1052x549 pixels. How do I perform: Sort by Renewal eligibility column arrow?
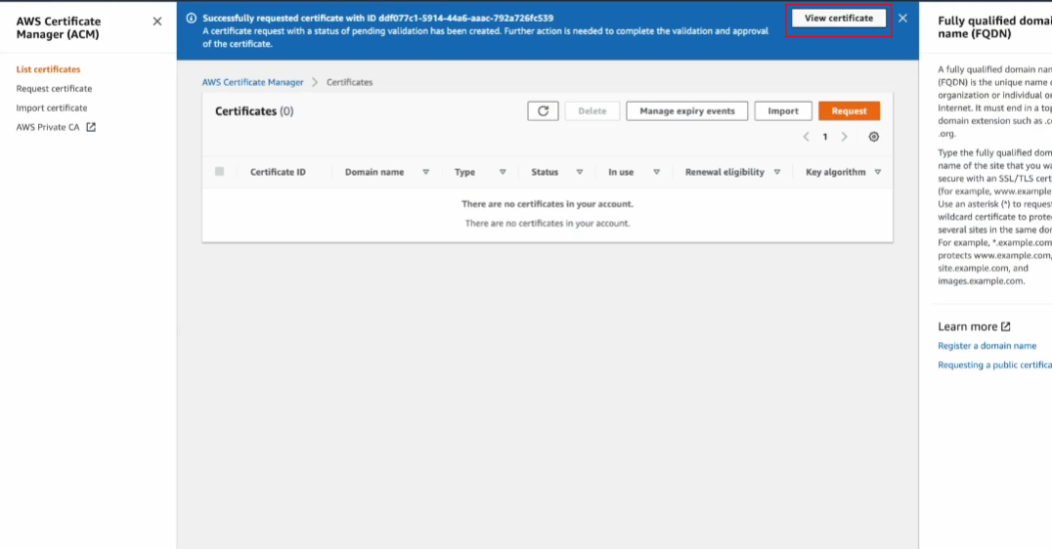click(777, 172)
